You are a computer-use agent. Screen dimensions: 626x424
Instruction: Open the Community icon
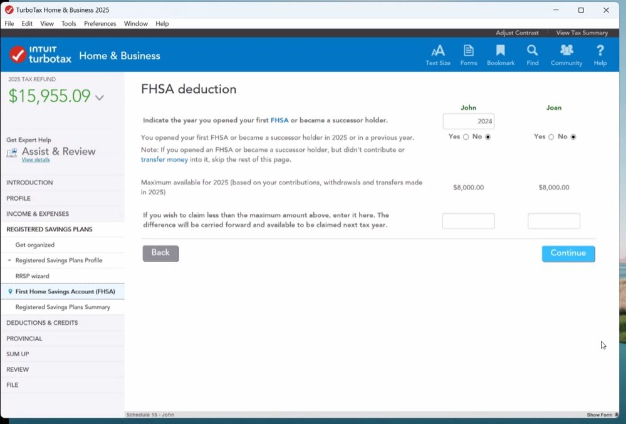(x=566, y=51)
